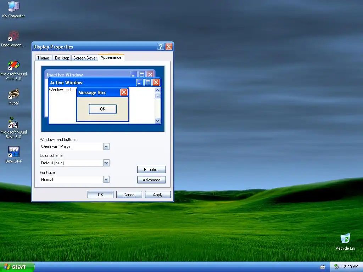Select the Appearance tab
Image resolution: width=363 pixels, height=272 pixels.
pyautogui.click(x=111, y=57)
